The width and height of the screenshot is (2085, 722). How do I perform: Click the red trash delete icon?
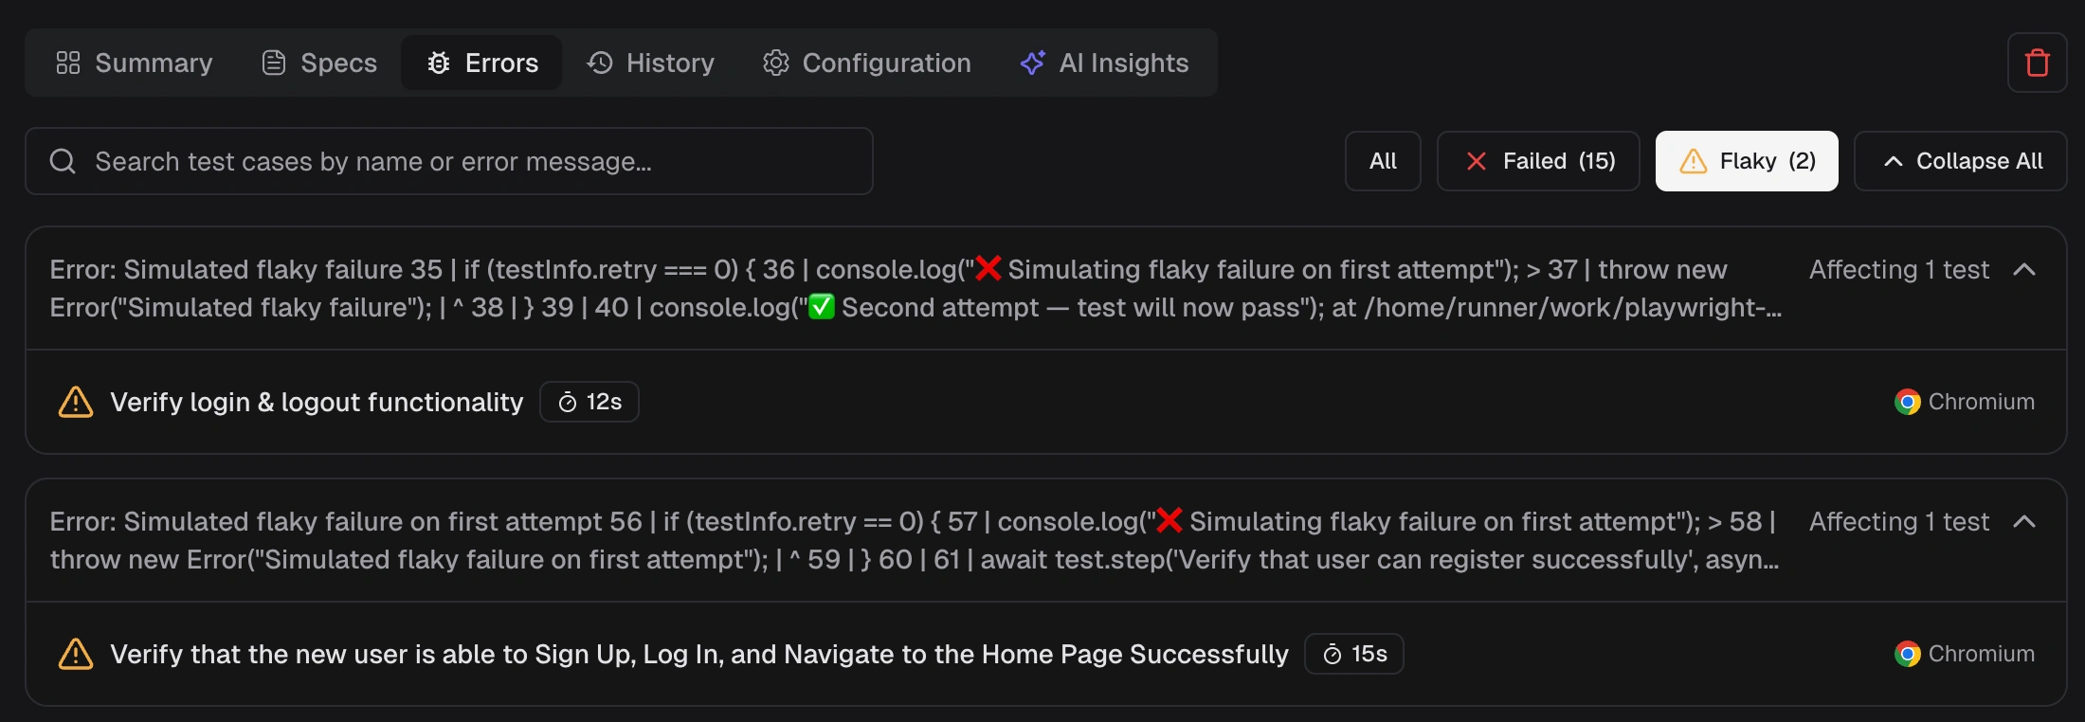pyautogui.click(x=2037, y=63)
